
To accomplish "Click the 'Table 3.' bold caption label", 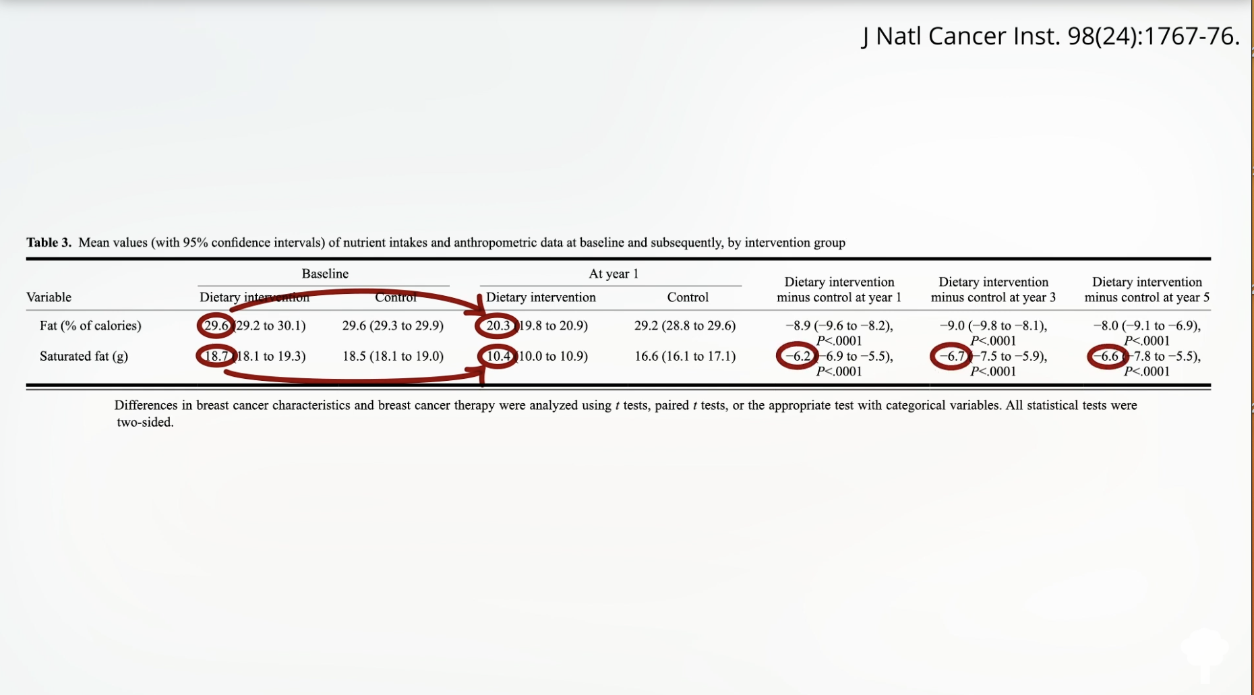I will coord(49,243).
